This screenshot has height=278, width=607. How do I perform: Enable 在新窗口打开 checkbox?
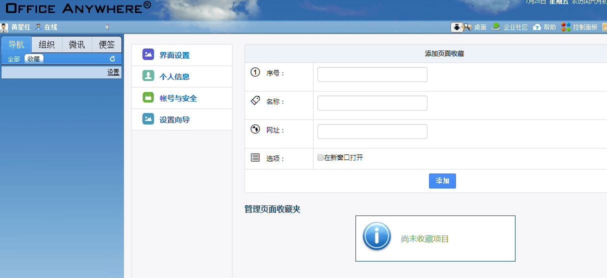pyautogui.click(x=320, y=157)
